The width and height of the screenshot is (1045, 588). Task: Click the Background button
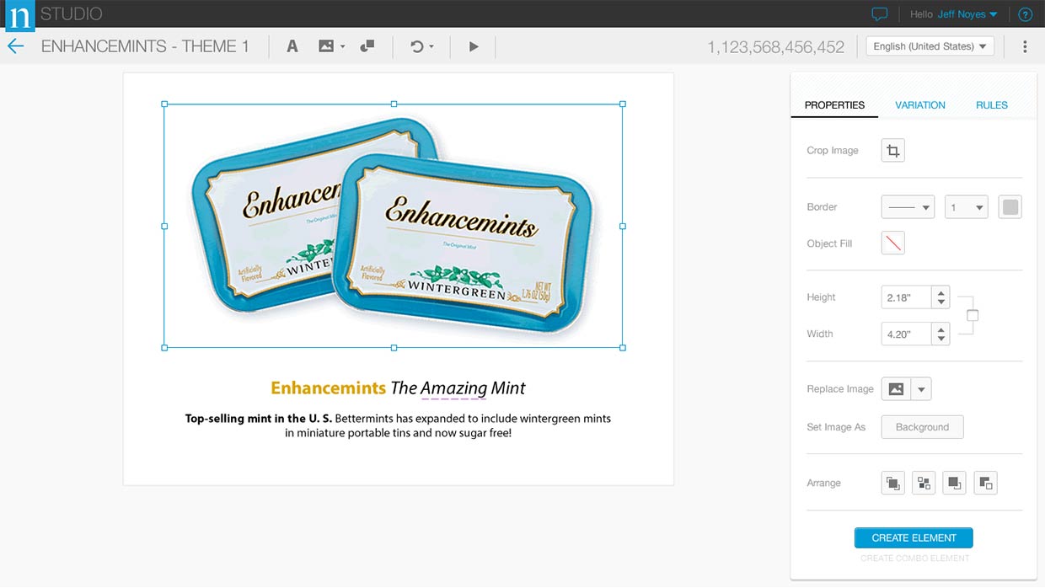[x=922, y=427]
